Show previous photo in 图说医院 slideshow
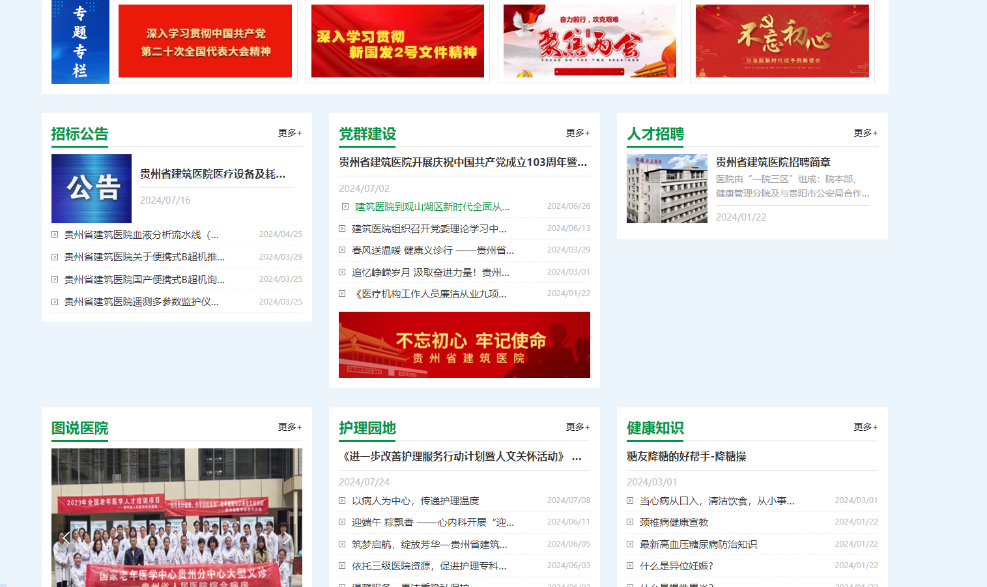Screen dimensions: 987x587 [x=66, y=538]
